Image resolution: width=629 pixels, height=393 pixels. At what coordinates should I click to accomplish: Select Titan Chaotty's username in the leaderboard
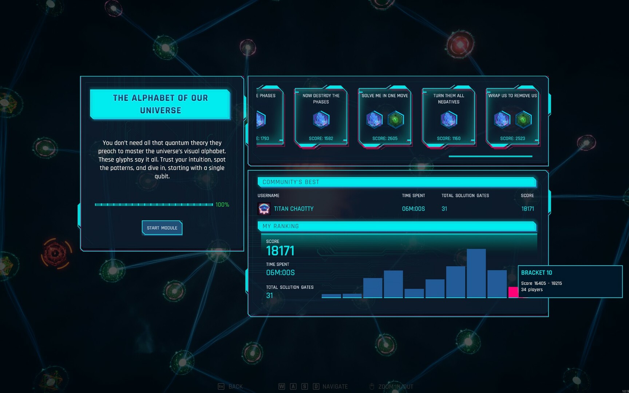293,209
